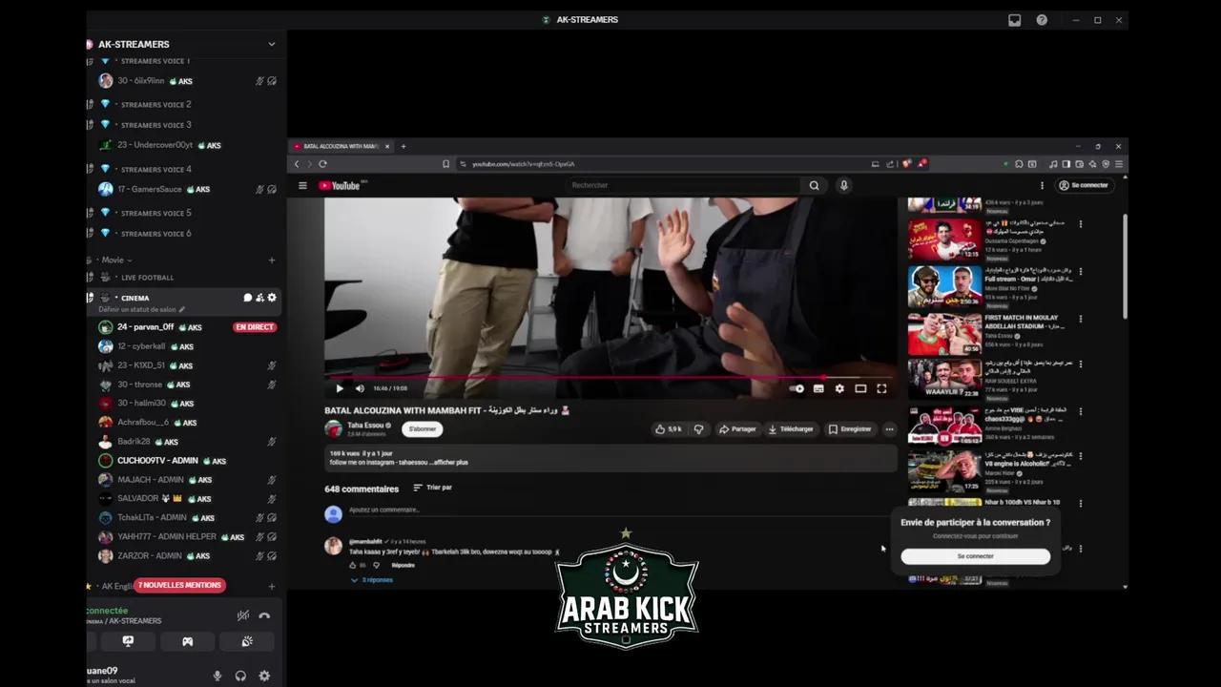Open a new browser tab
Screen dimensions: 1221x687
[x=404, y=146]
